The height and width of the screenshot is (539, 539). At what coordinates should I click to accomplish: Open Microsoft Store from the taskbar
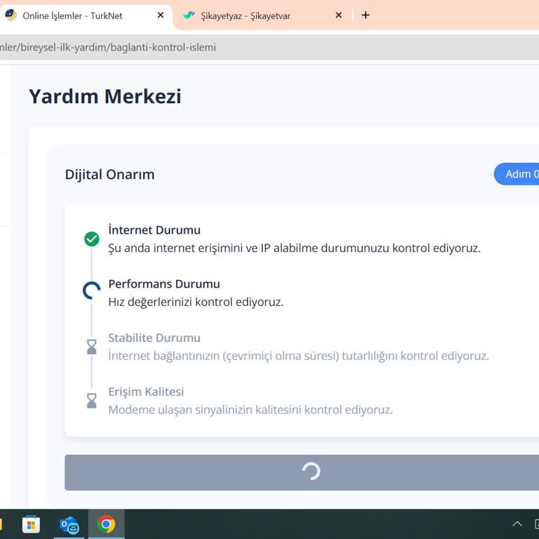click(32, 524)
